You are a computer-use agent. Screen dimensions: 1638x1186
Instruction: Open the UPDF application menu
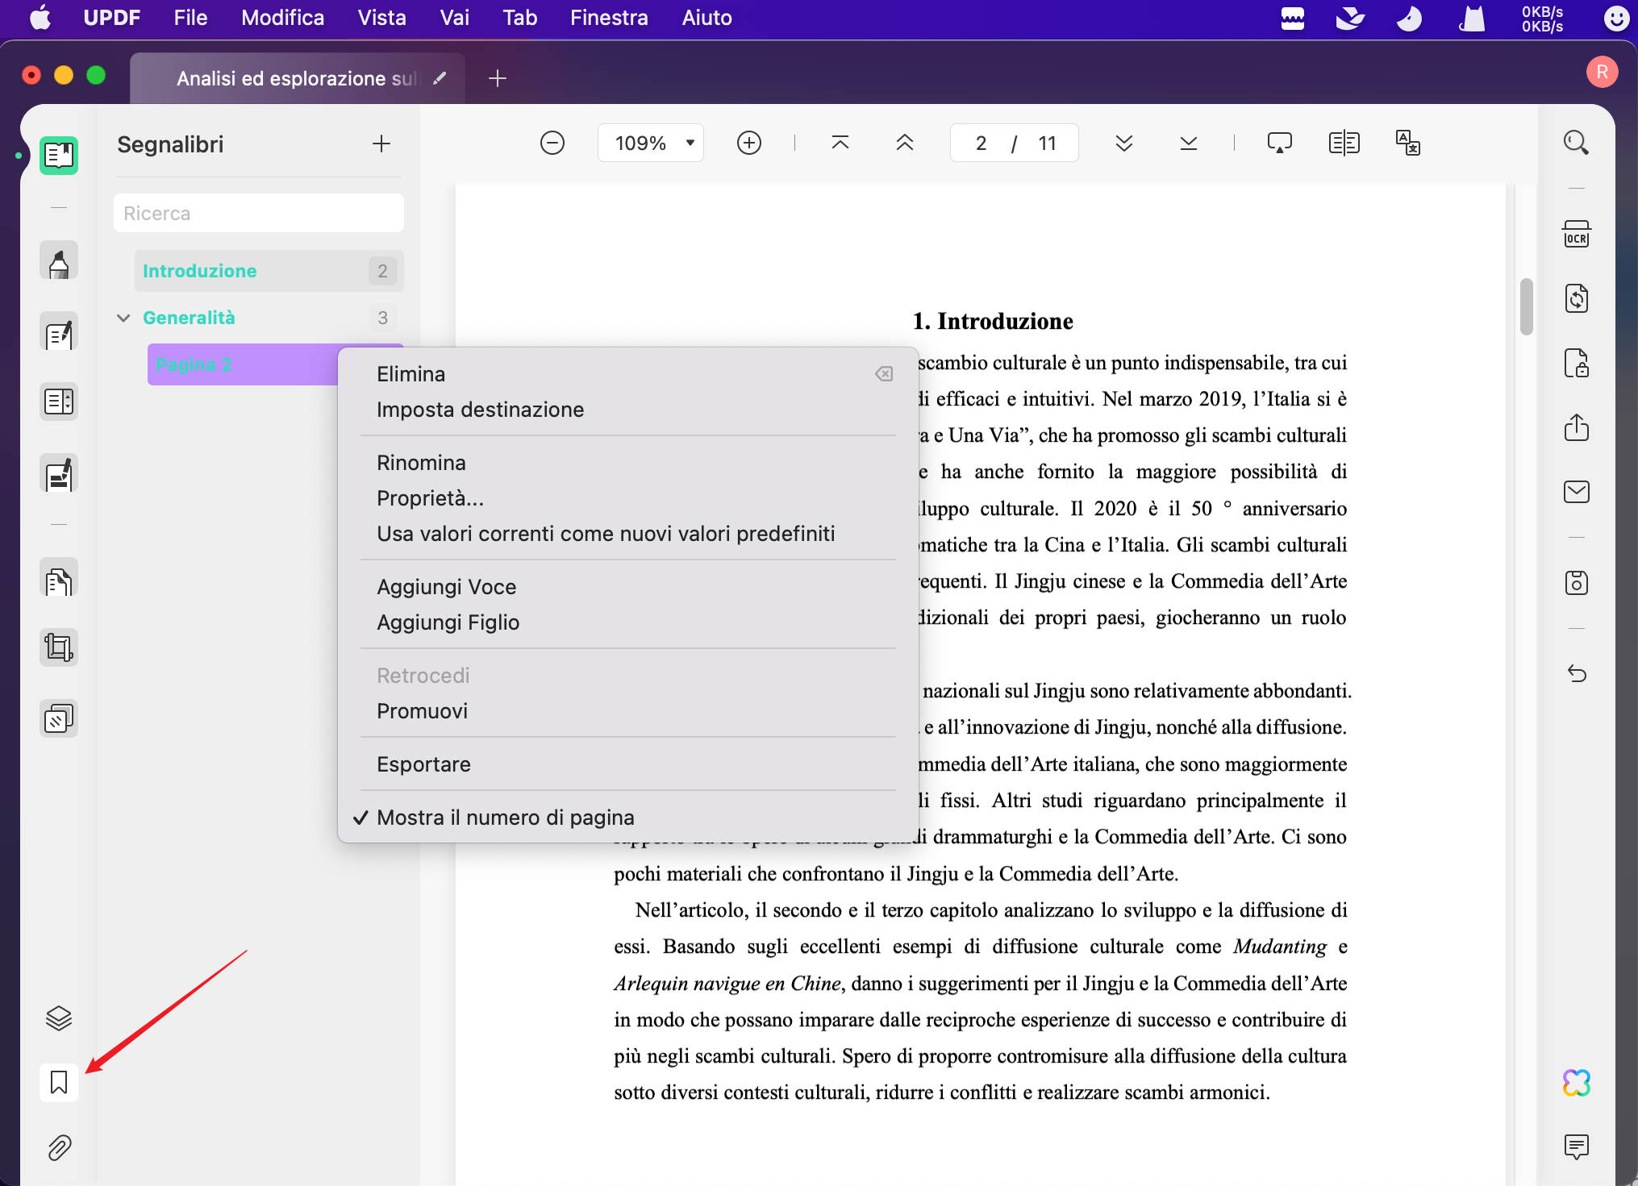[x=111, y=18]
